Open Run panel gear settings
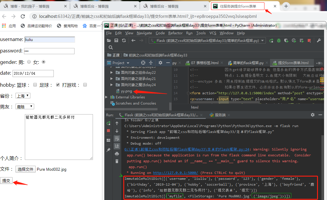This screenshot has width=327, height=200. (313, 115)
